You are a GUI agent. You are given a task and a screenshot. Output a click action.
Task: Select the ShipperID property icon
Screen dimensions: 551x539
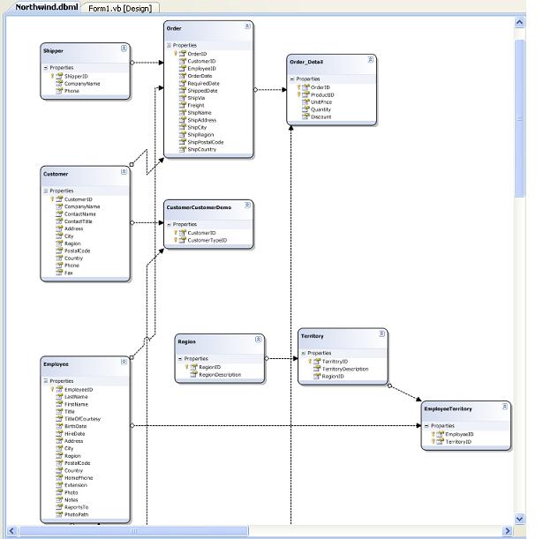(x=59, y=76)
